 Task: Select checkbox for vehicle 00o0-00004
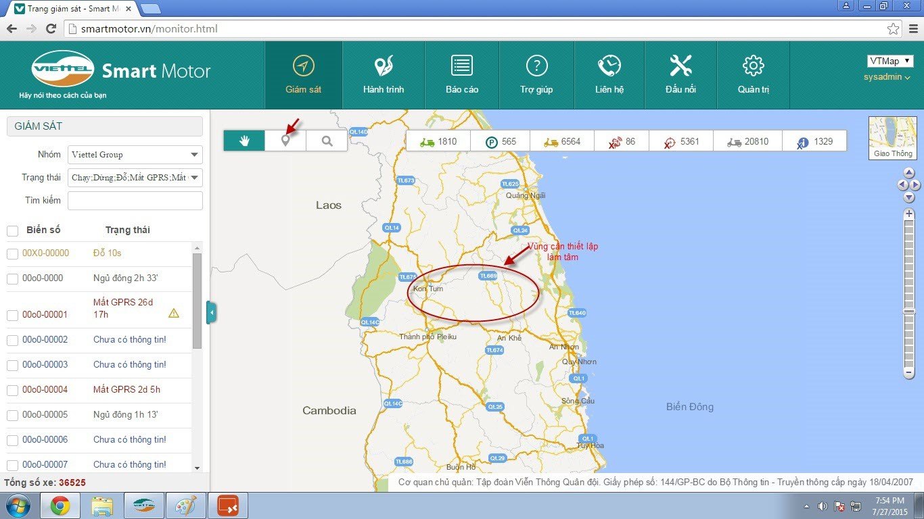(x=12, y=390)
